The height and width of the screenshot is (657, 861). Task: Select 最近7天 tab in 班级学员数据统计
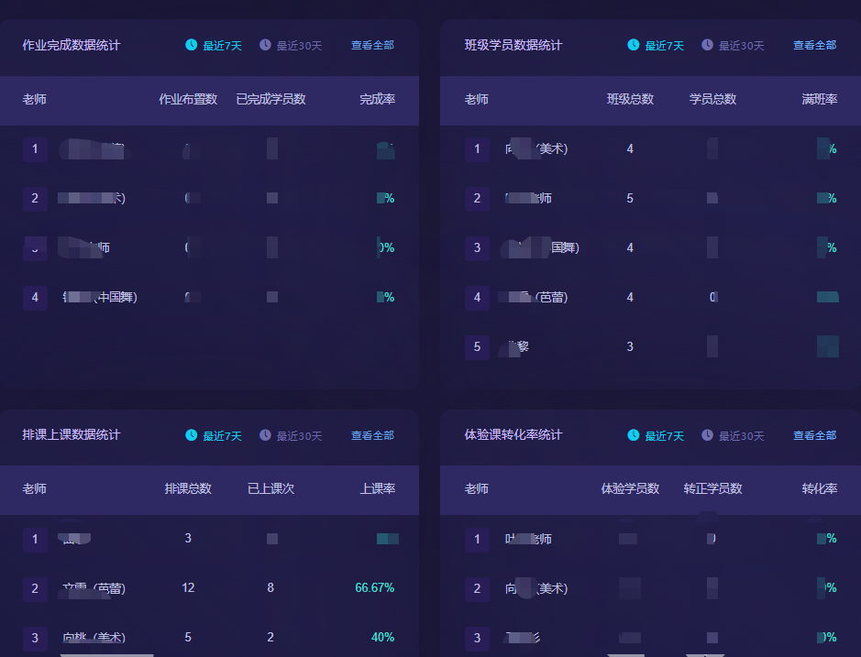click(x=665, y=46)
